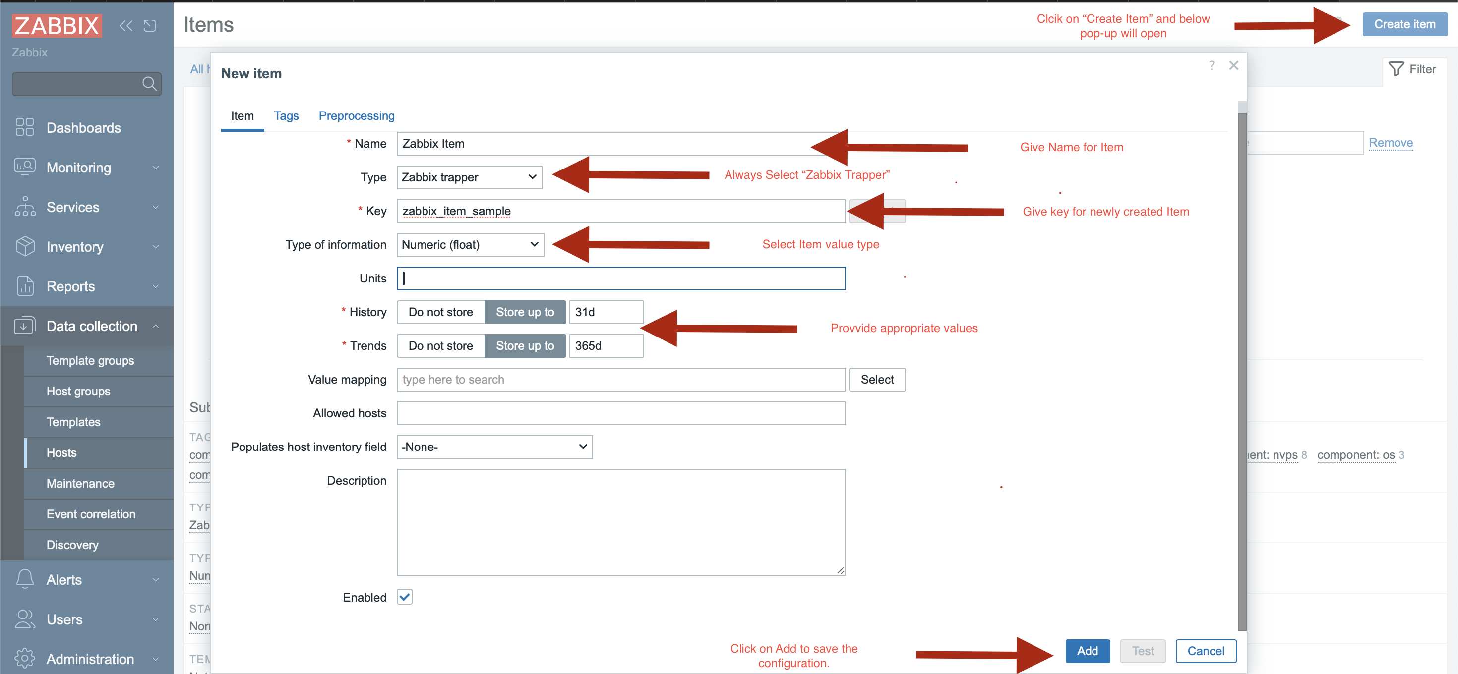
Task: Click the 'component: os' tag link
Action: click(1356, 455)
